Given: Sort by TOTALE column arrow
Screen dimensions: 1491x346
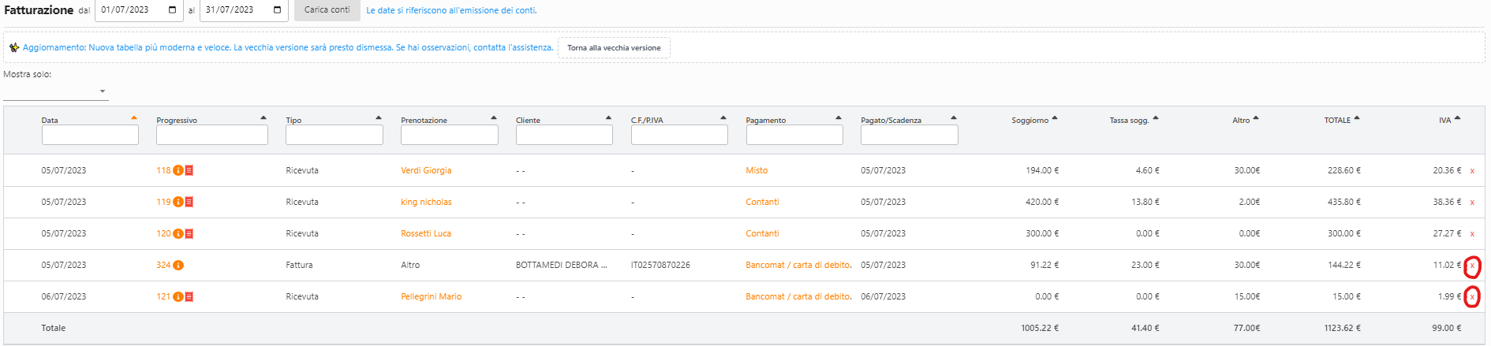Looking at the screenshot, I should (1357, 118).
